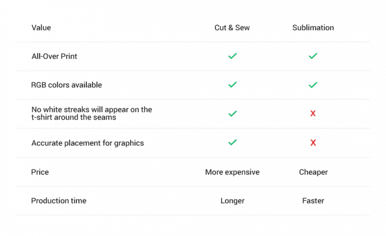Click the Sublimation All-Over Print checkmark
This screenshot has width=386, height=236.
pyautogui.click(x=313, y=56)
